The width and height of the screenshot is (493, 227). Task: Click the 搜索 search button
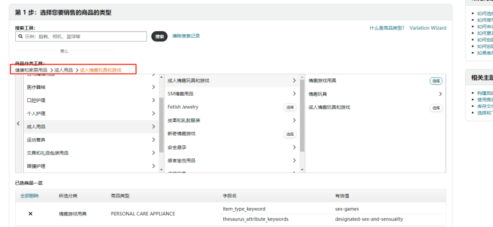(159, 37)
